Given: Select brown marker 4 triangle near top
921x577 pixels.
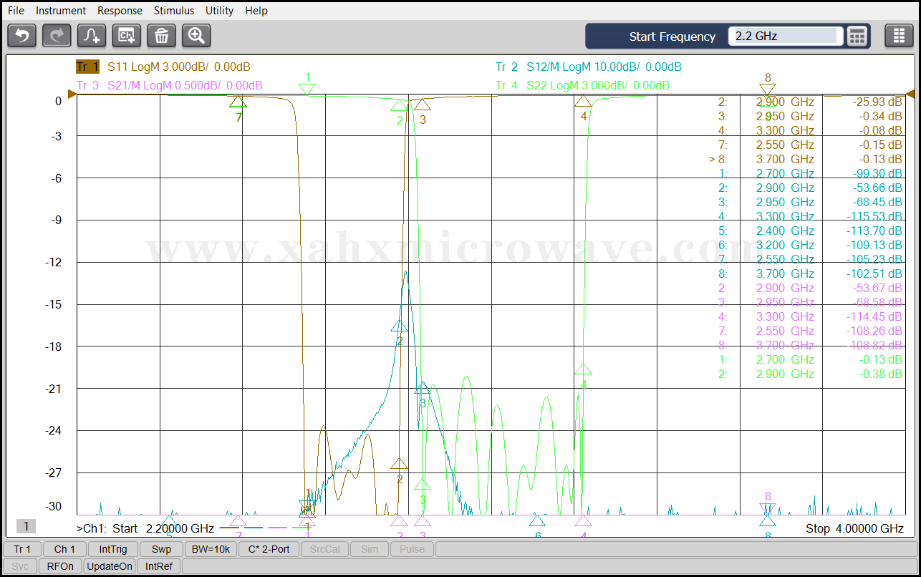Looking at the screenshot, I should click(583, 102).
